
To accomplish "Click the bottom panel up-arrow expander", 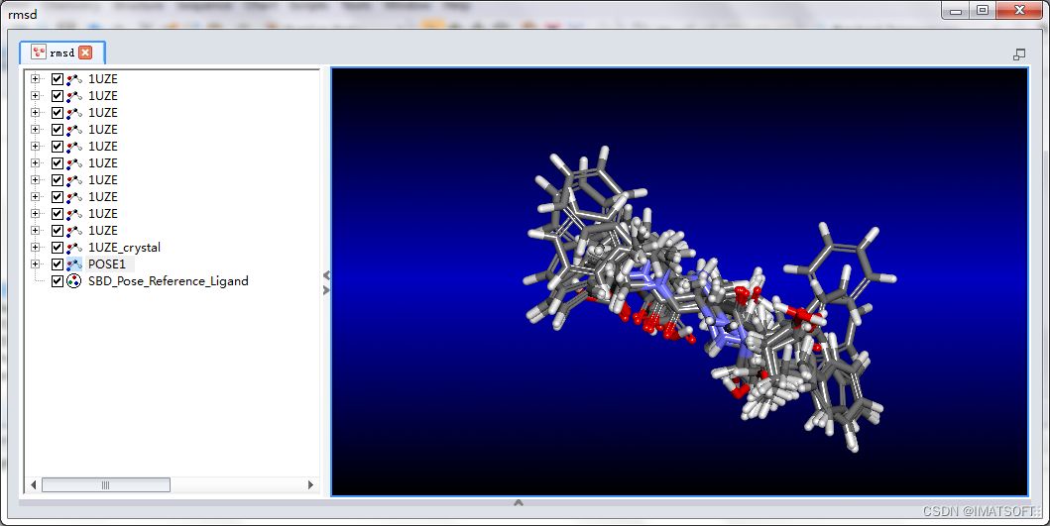I will [519, 502].
